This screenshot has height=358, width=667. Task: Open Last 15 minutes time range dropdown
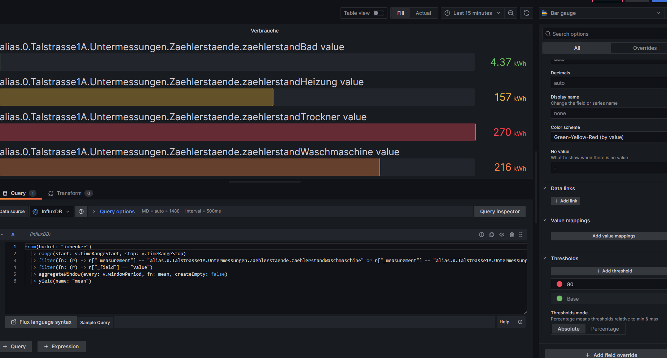click(472, 13)
